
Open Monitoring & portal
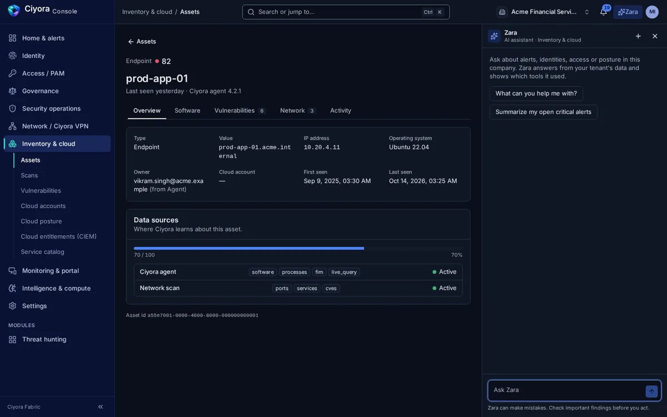[57, 271]
